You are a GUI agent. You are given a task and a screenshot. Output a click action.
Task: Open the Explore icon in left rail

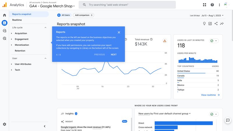tap(4, 31)
